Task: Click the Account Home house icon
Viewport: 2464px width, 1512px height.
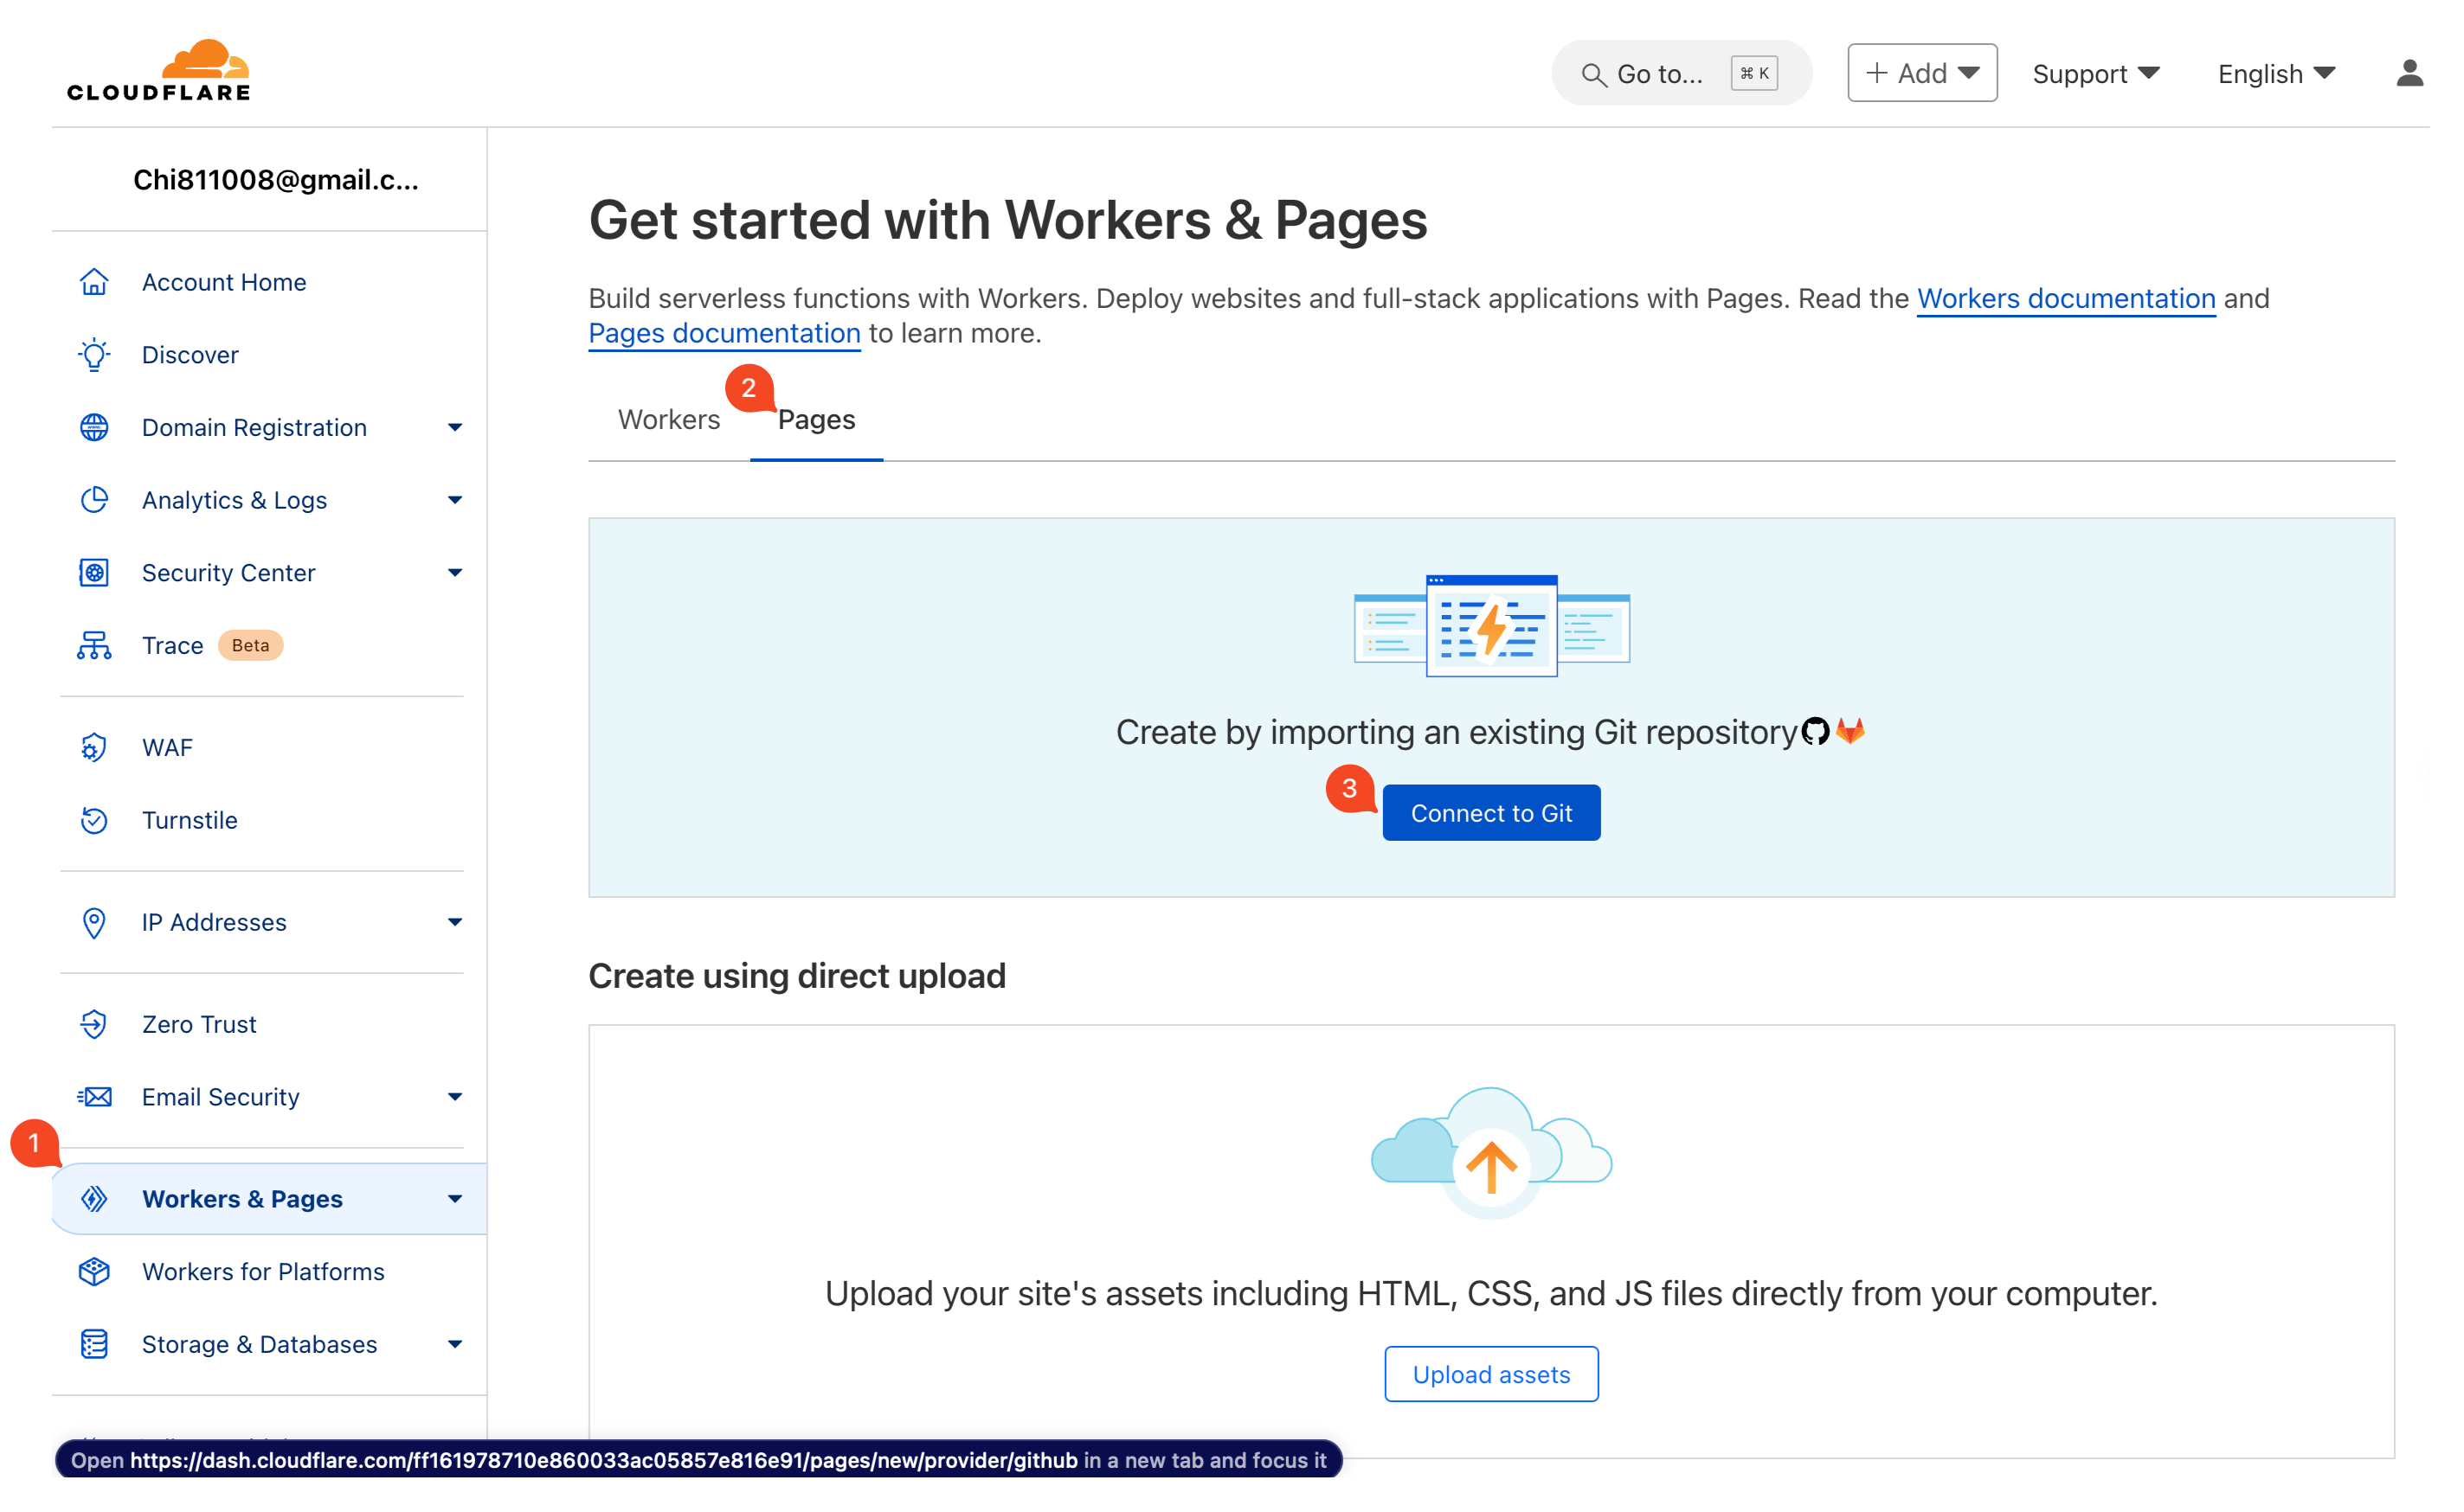Action: [x=94, y=282]
